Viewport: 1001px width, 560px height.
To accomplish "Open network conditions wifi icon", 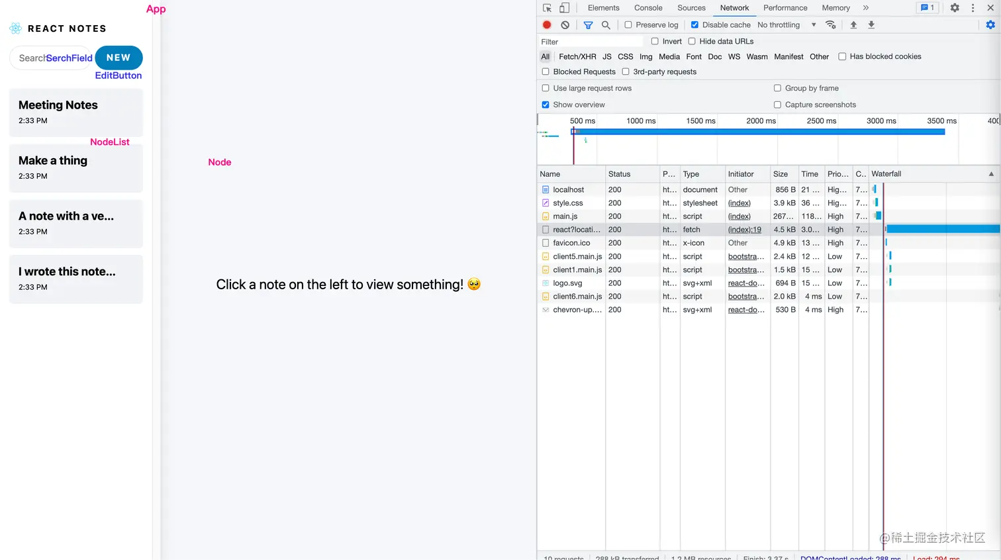I will point(830,24).
